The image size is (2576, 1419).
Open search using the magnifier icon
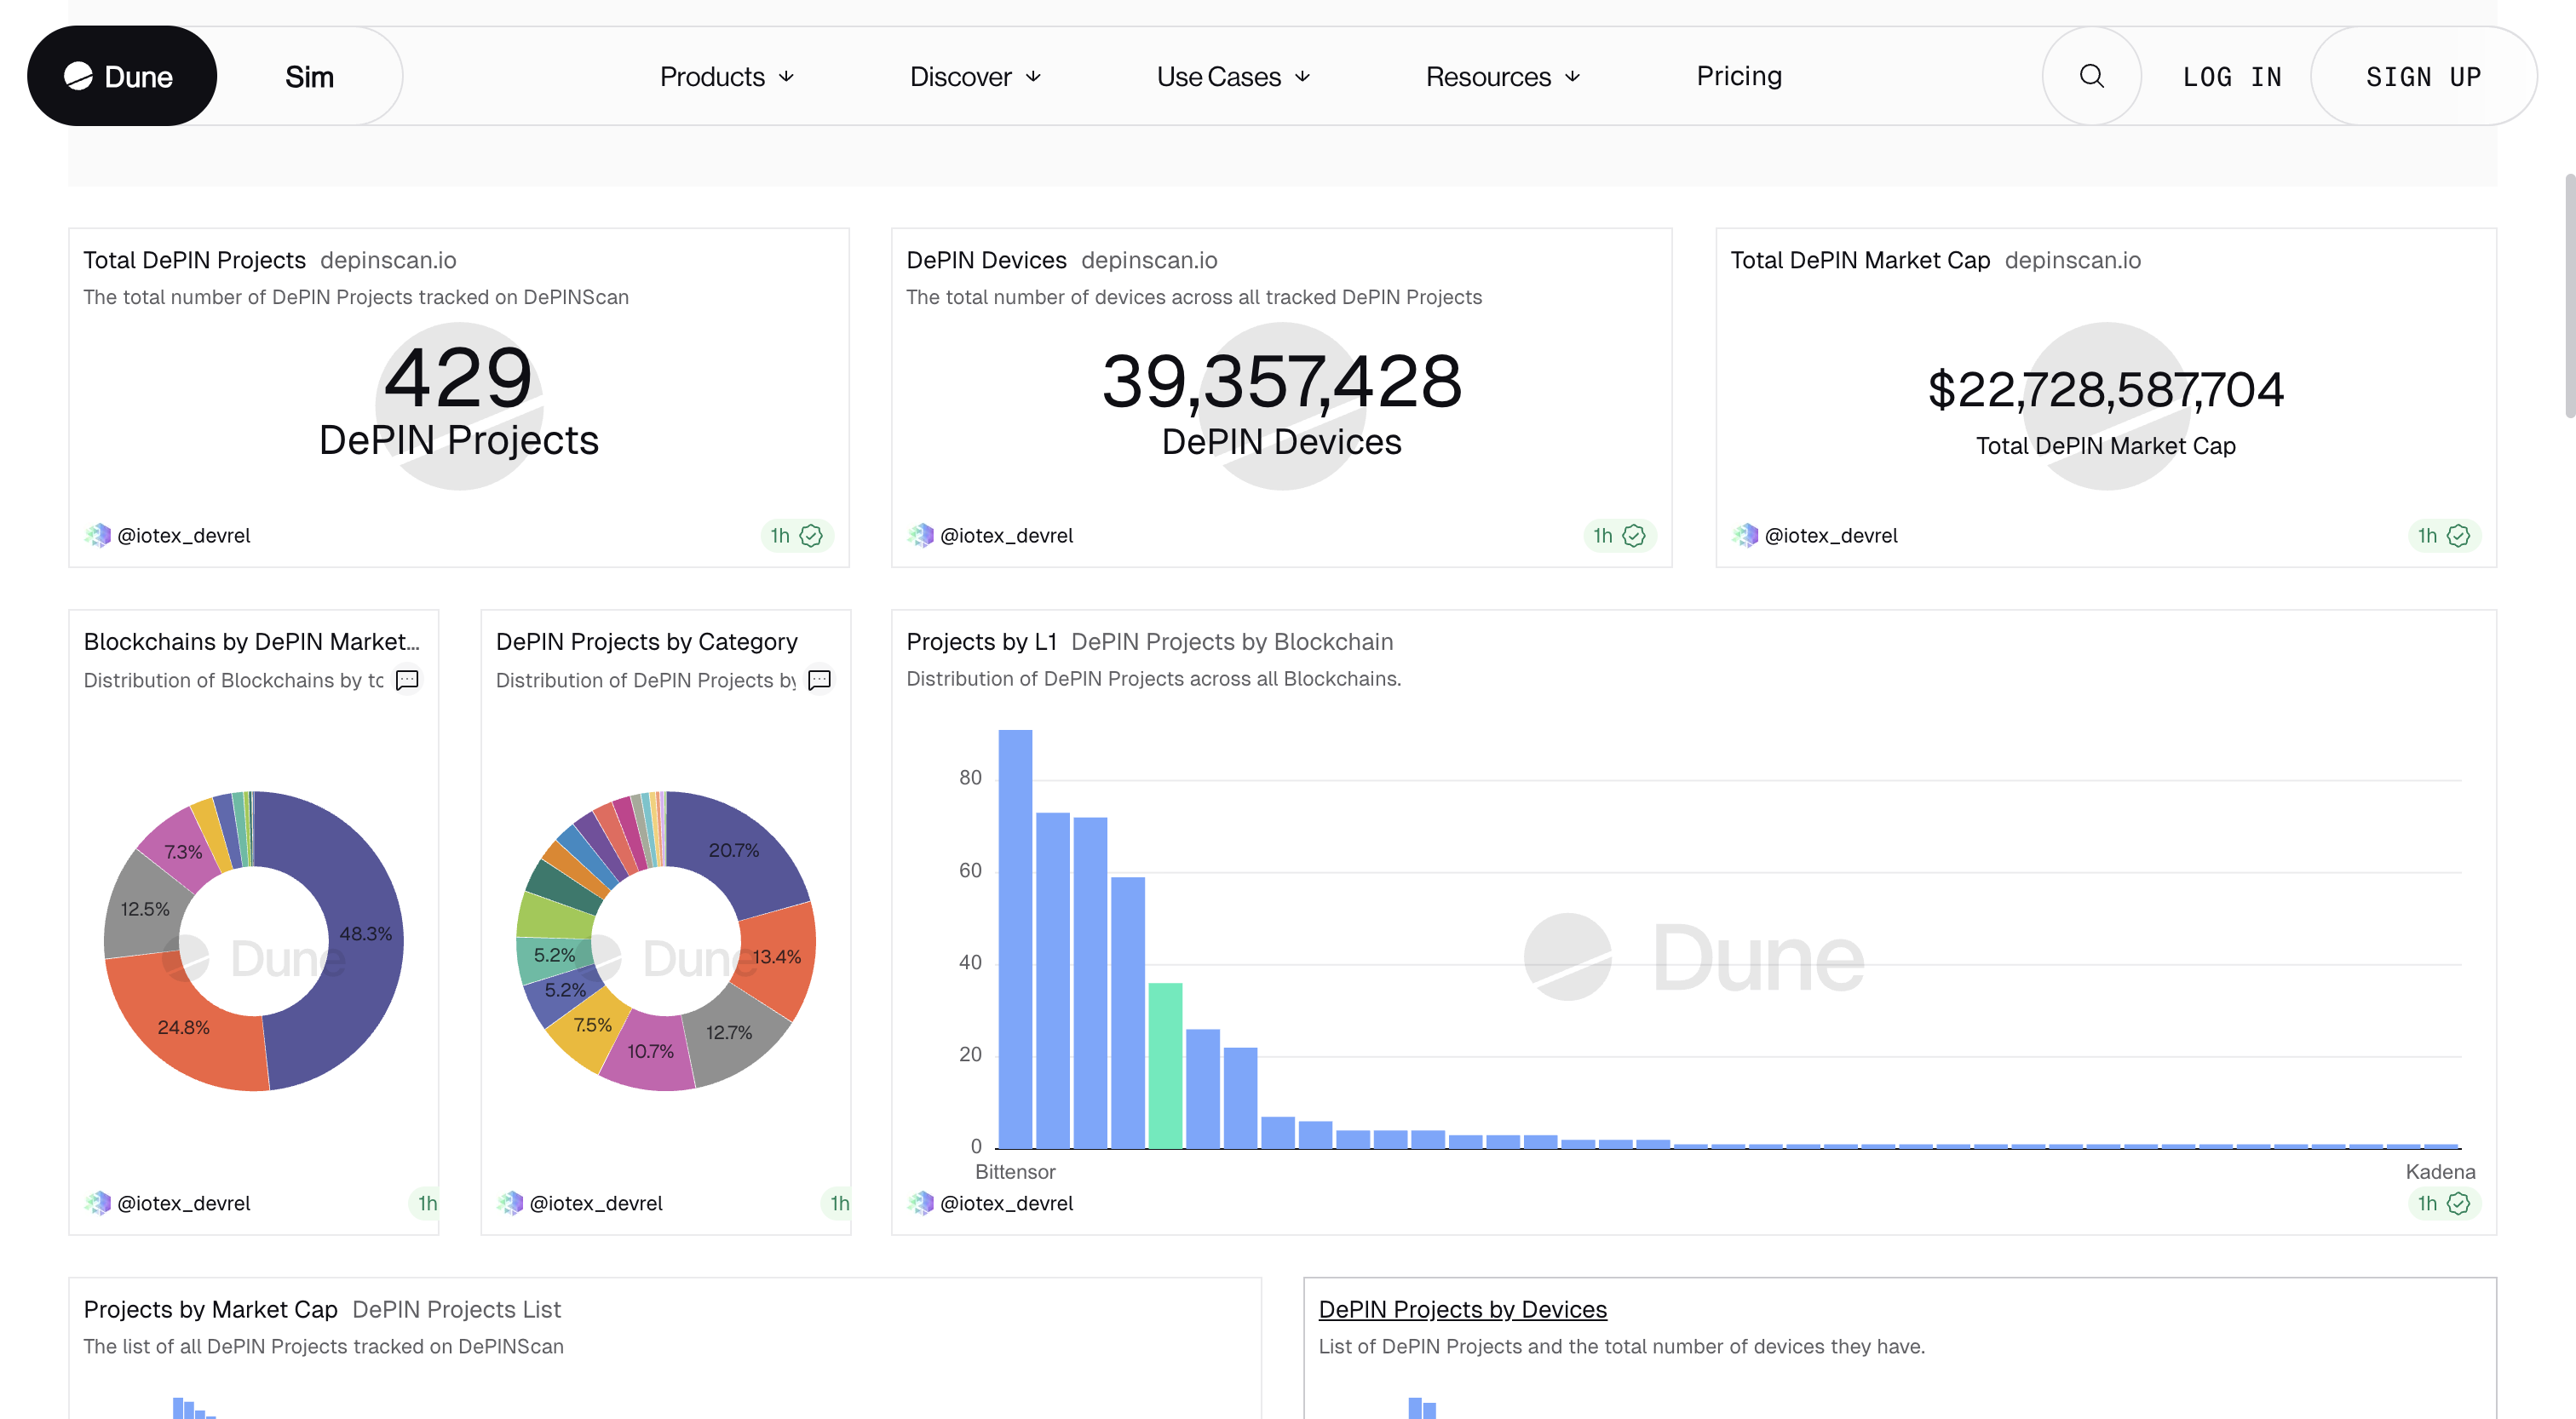point(2092,75)
